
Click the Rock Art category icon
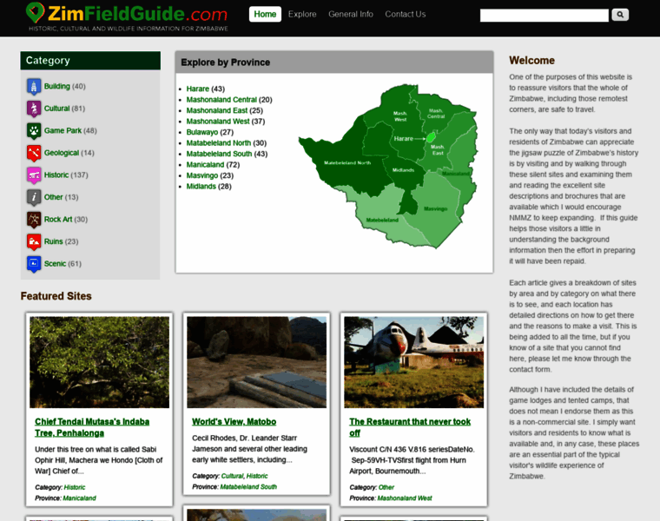[x=34, y=220]
